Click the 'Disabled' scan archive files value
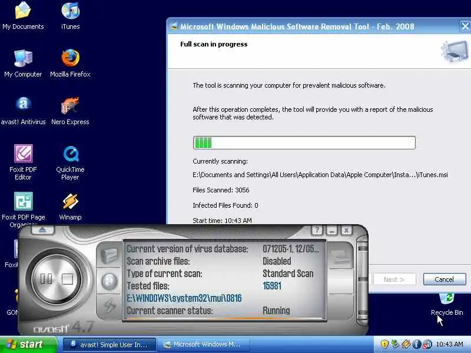The height and width of the screenshot is (353, 471). pos(277,261)
